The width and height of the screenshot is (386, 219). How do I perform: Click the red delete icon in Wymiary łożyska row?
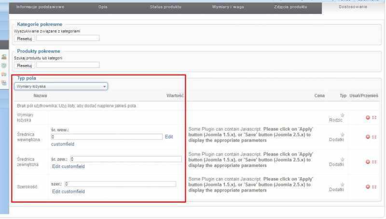click(x=368, y=118)
